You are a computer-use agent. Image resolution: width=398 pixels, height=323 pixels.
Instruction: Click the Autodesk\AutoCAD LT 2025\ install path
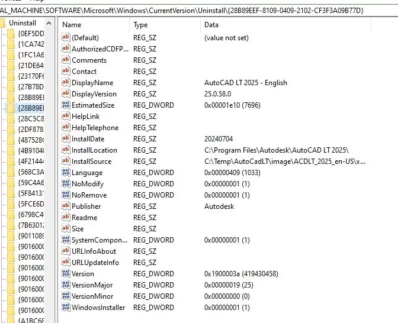tap(277, 150)
